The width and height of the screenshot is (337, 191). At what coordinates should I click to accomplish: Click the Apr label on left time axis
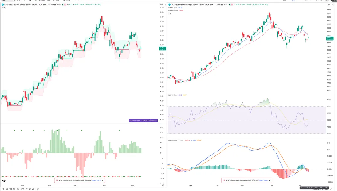104,185
